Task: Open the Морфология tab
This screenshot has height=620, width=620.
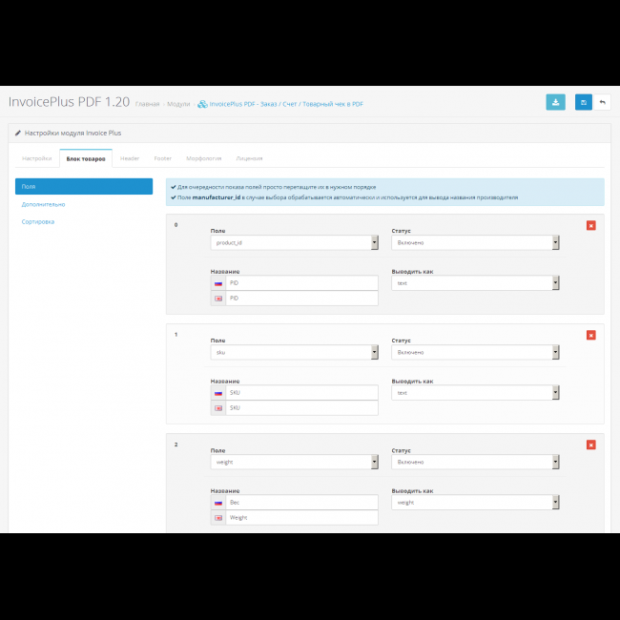Action: 204,157
